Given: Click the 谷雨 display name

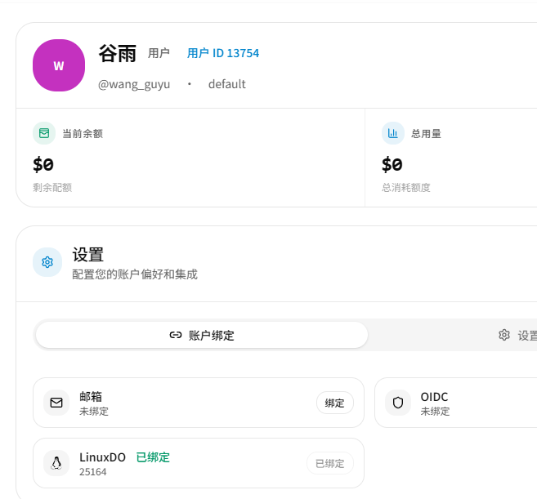Looking at the screenshot, I should [x=118, y=54].
